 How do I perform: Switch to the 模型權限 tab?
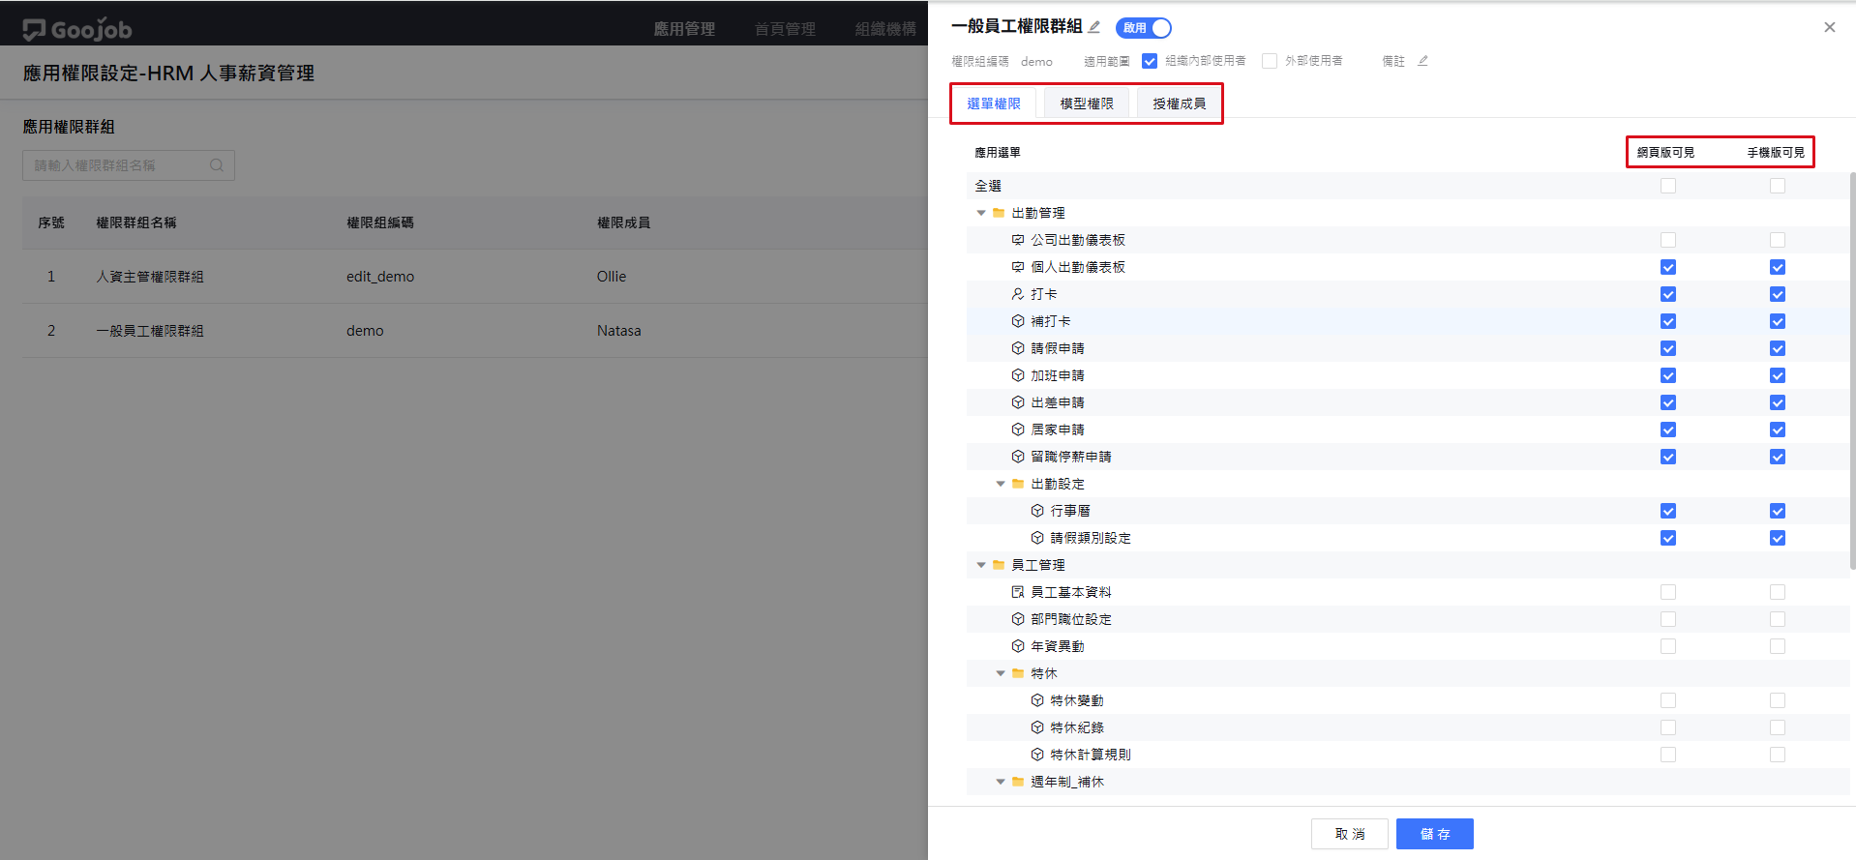pyautogui.click(x=1087, y=104)
